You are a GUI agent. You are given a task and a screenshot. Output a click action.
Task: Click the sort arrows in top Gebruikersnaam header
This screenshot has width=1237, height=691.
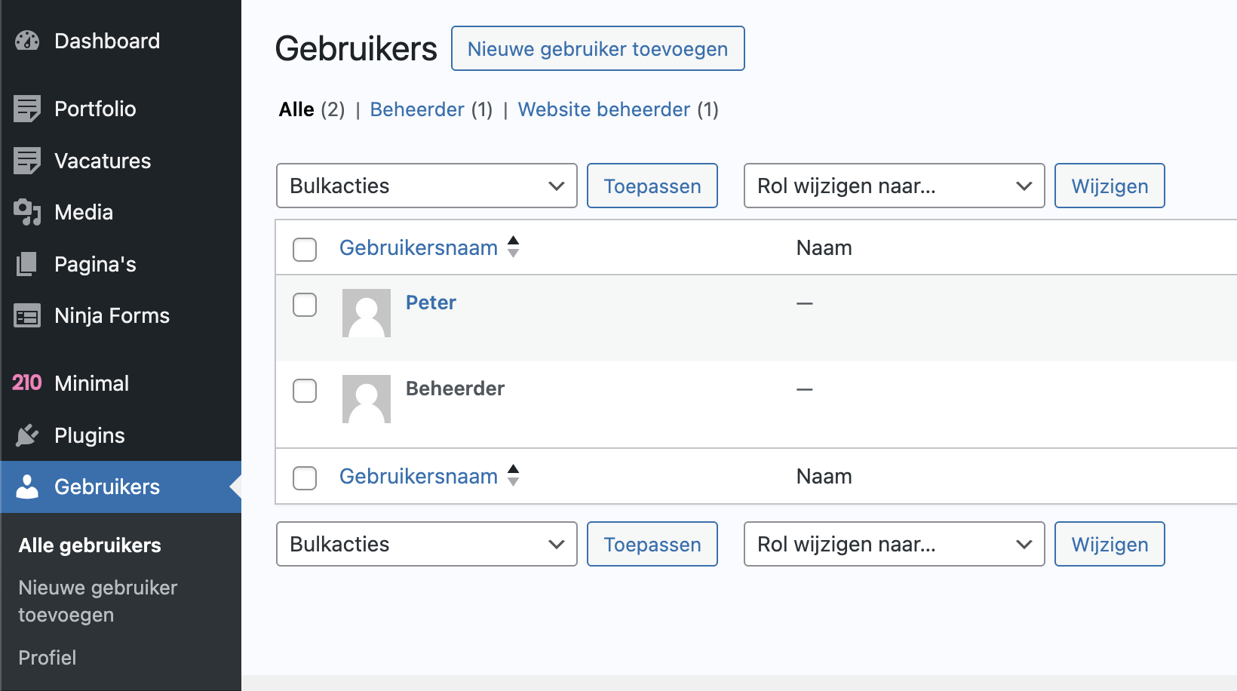click(x=513, y=247)
